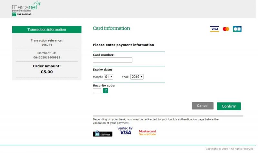Click the order amount €5.00
258x153 pixels.
[x=47, y=72]
